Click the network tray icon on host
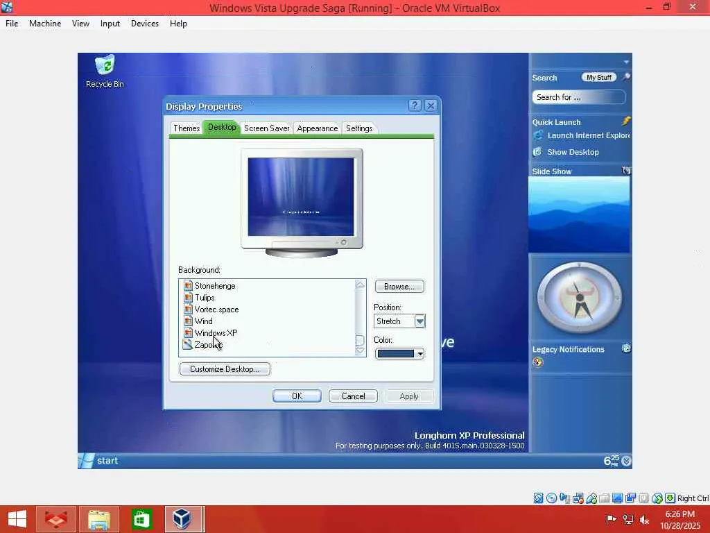 [628, 519]
